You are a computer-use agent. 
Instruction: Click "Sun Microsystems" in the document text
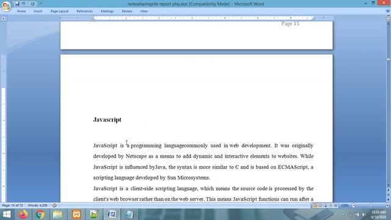pos(188,178)
